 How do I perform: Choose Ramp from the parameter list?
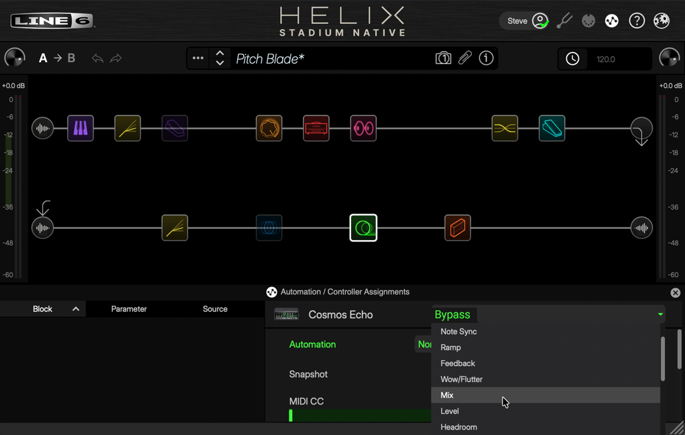click(545, 347)
